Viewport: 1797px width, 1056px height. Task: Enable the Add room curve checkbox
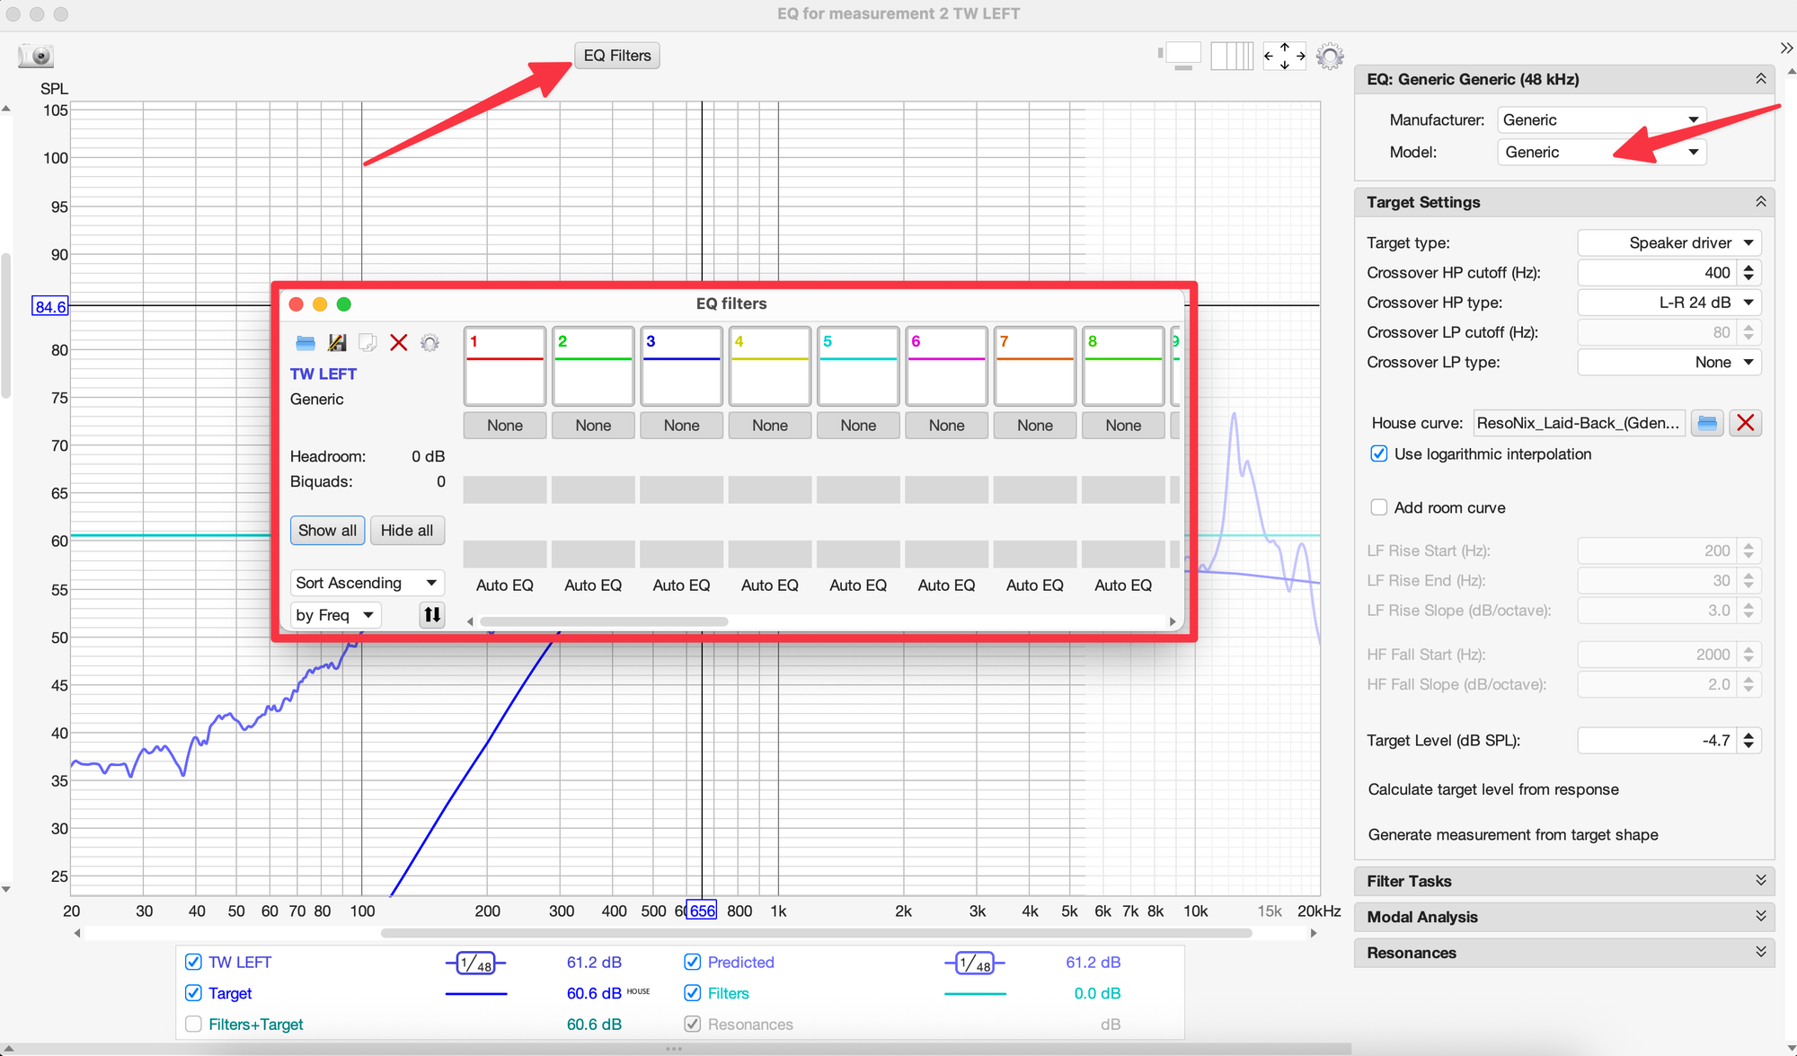coord(1379,507)
